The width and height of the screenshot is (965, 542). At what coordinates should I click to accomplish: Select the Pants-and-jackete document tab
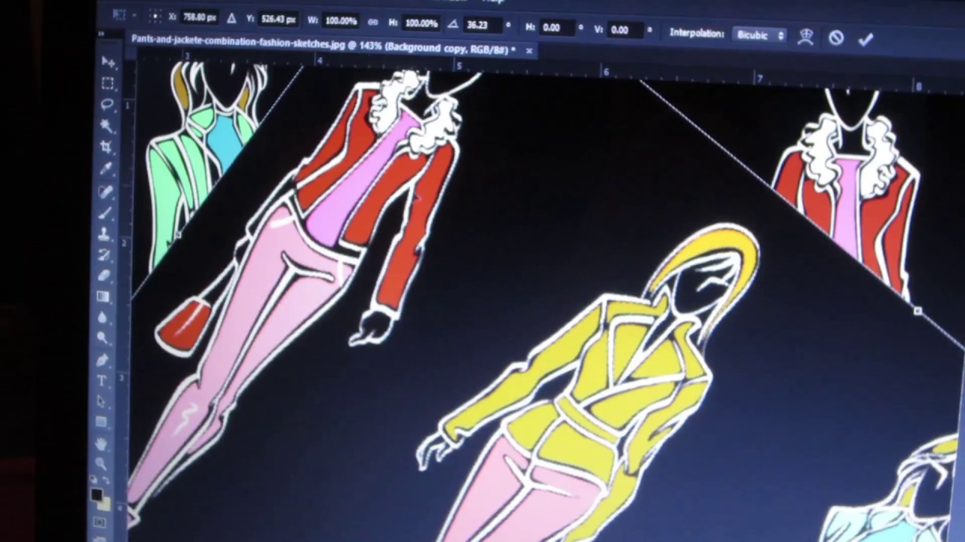click(323, 45)
